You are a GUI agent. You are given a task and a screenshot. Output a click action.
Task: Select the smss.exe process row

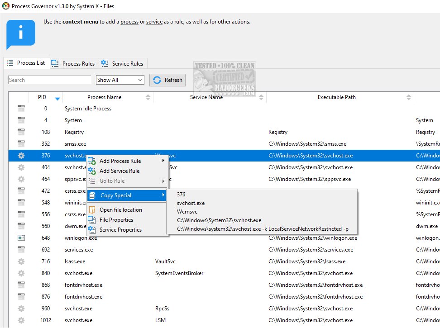point(224,144)
